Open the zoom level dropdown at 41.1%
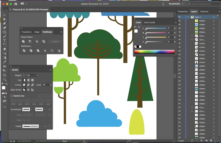This screenshot has height=143, width=221. pos(19,141)
